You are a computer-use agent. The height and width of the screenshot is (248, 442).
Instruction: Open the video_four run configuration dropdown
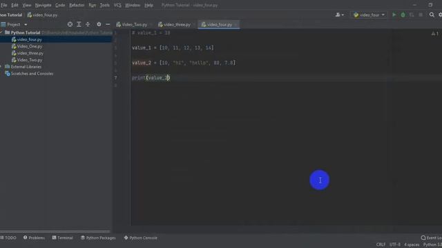pyautogui.click(x=369, y=15)
